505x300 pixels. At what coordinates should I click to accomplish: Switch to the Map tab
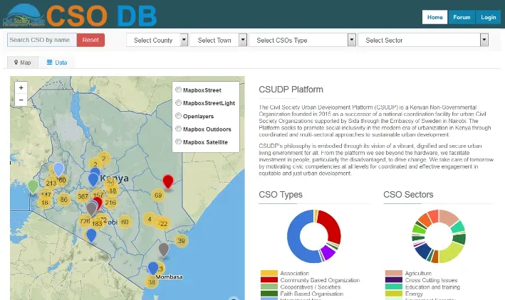(23, 63)
